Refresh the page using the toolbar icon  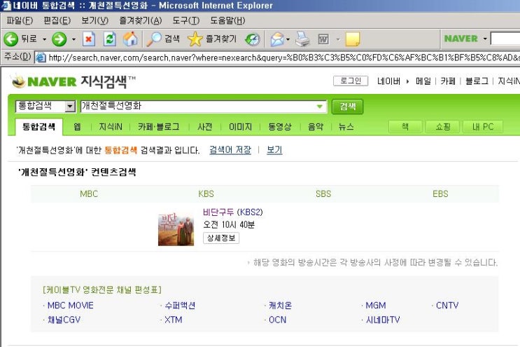110,39
